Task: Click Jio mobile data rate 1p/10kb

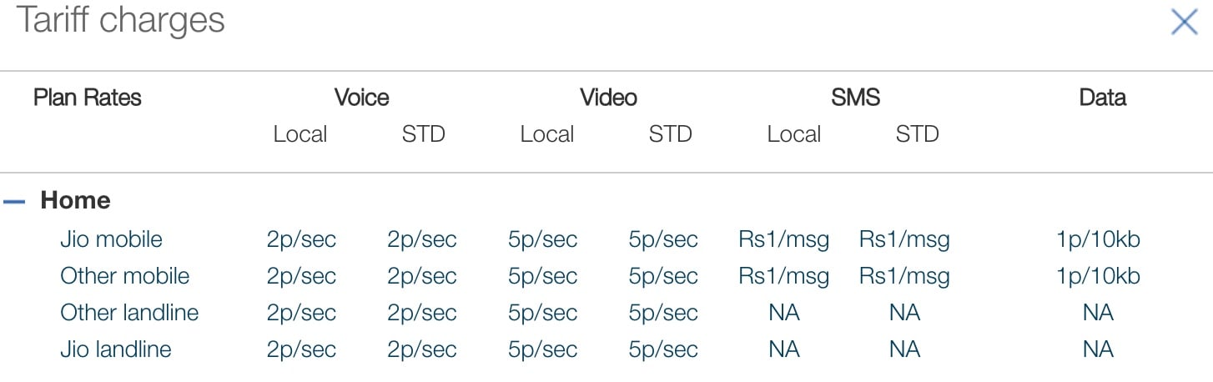Action: [x=1098, y=240]
